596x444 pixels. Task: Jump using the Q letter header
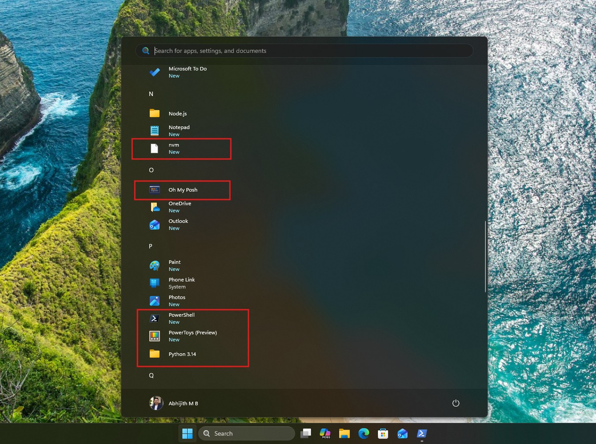point(151,375)
